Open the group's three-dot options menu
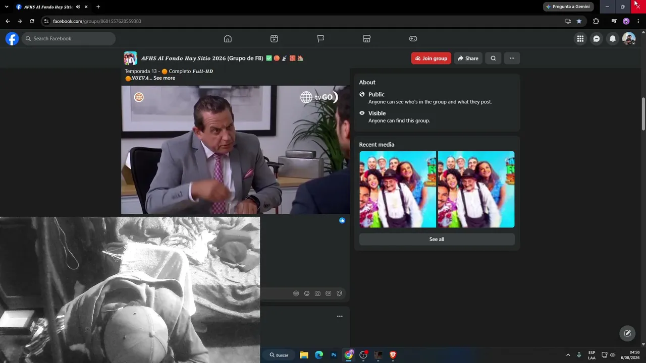646x363 pixels. coord(512,58)
